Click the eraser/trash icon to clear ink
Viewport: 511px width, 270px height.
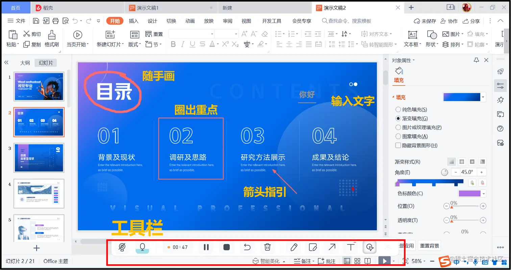pos(267,247)
